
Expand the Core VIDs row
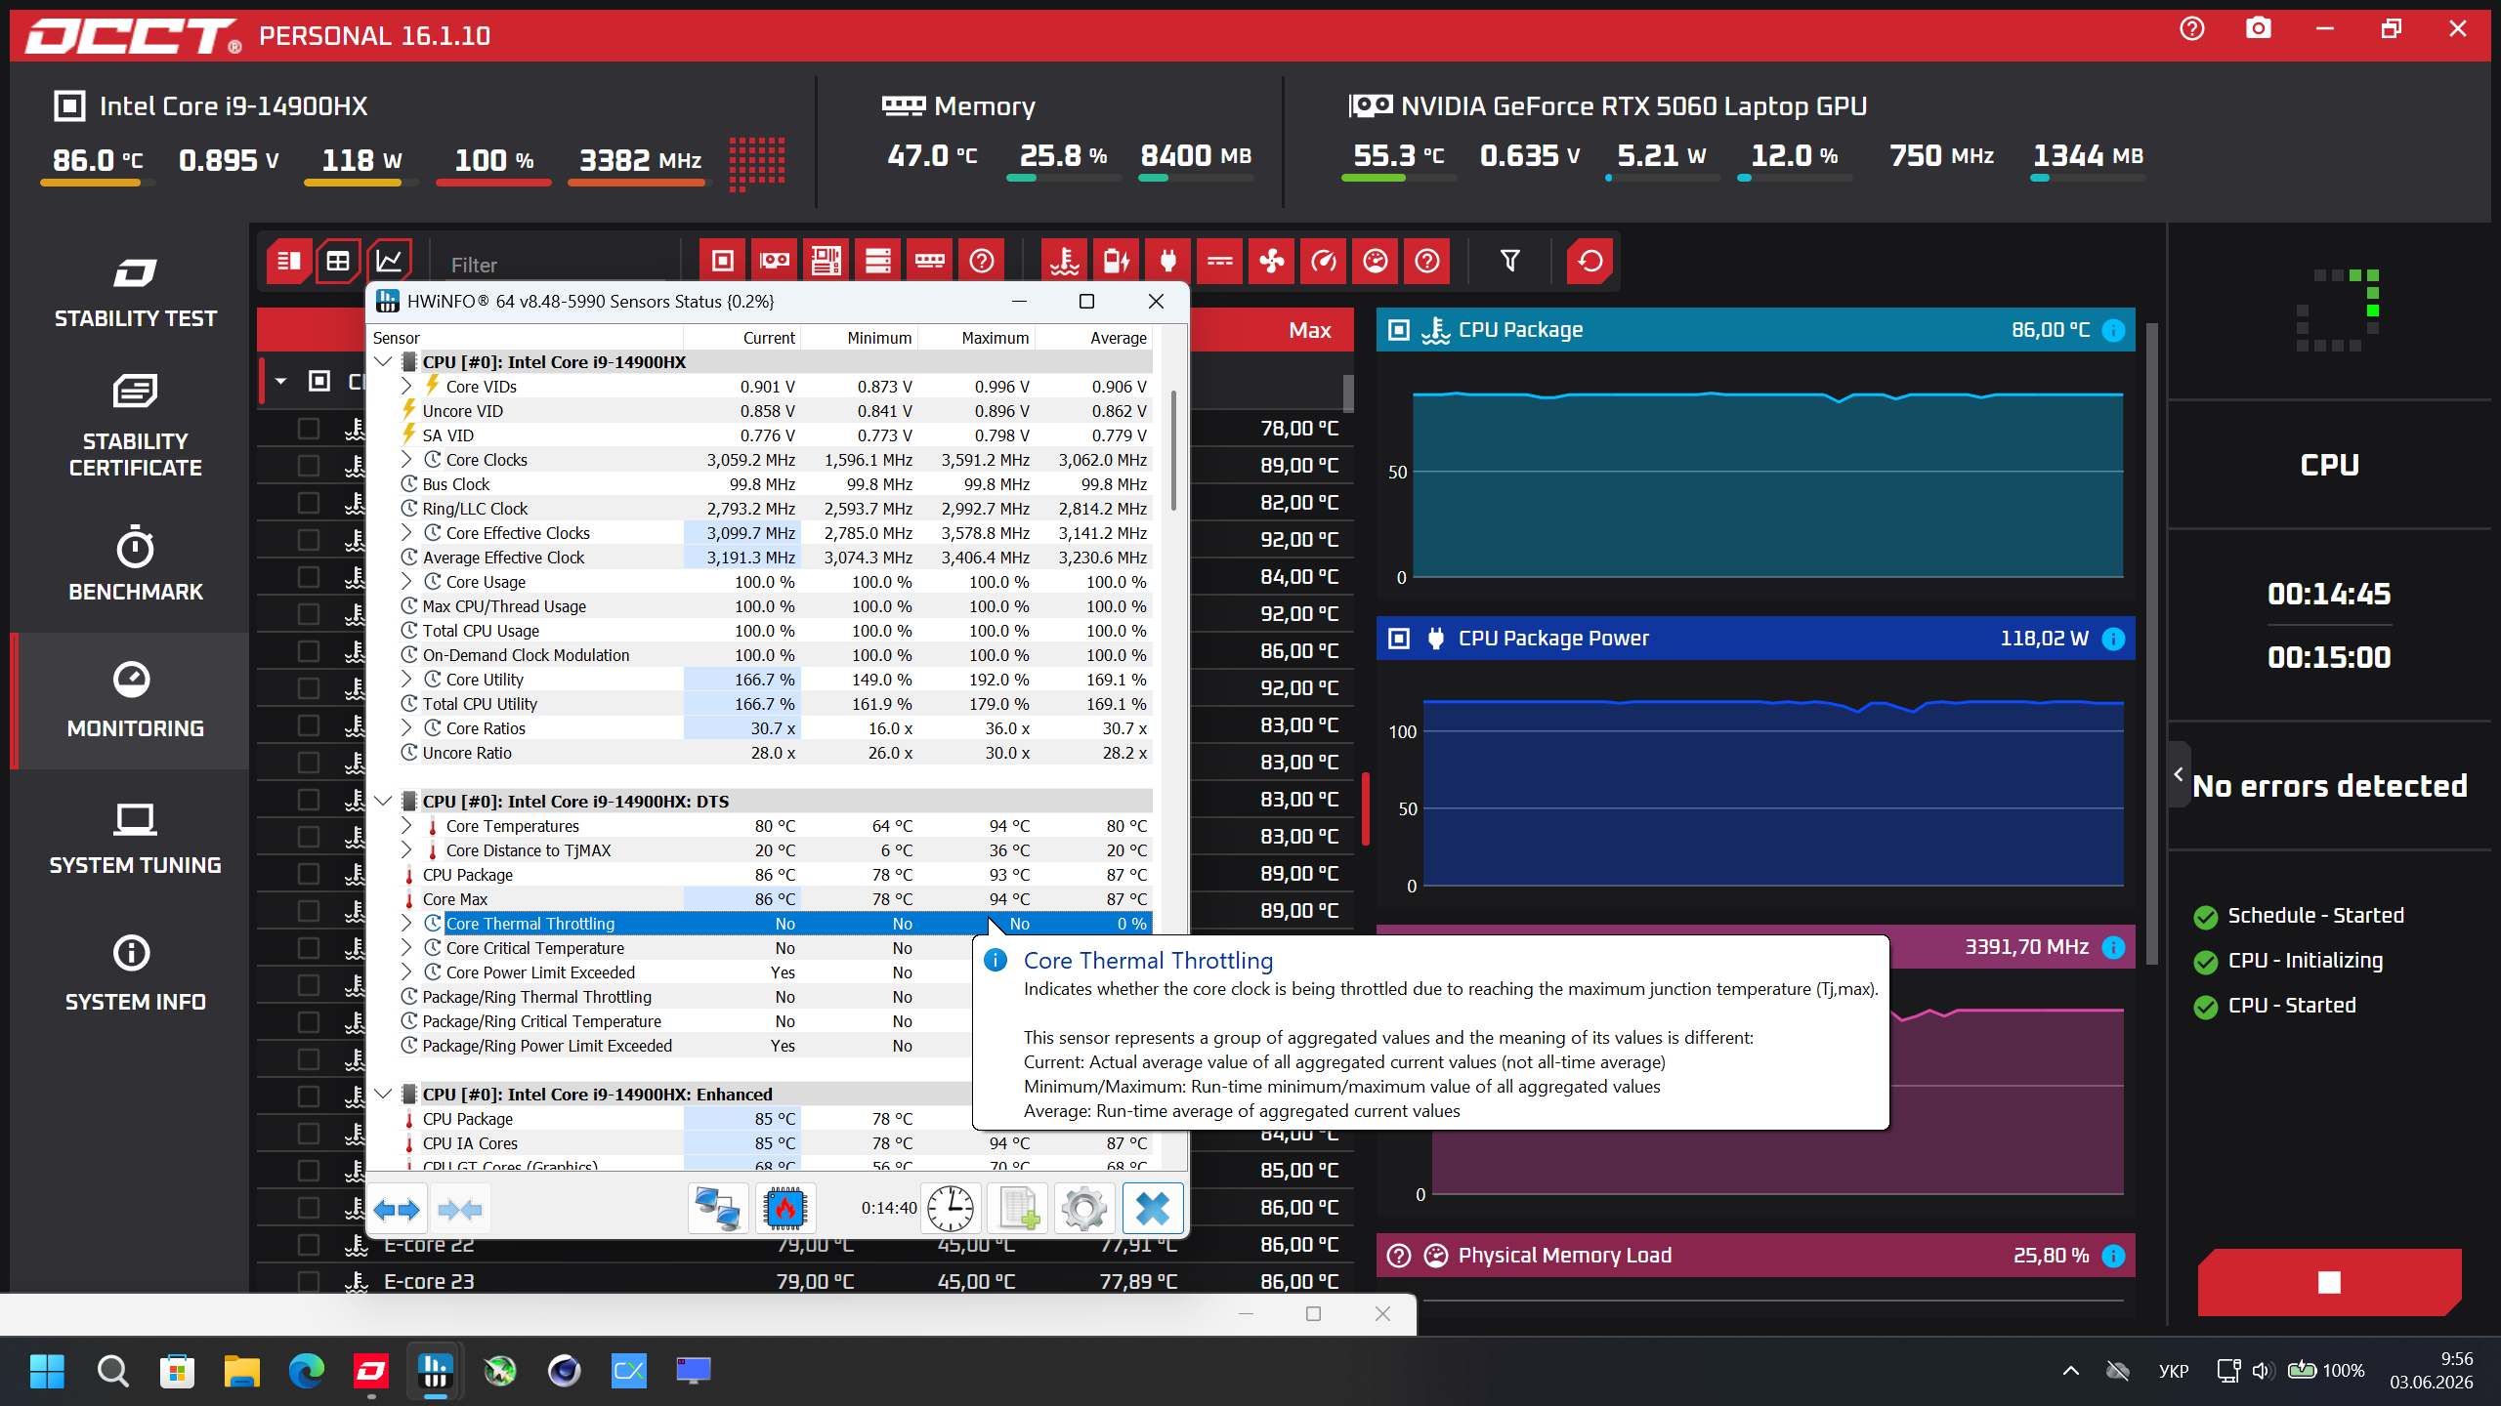tap(407, 387)
